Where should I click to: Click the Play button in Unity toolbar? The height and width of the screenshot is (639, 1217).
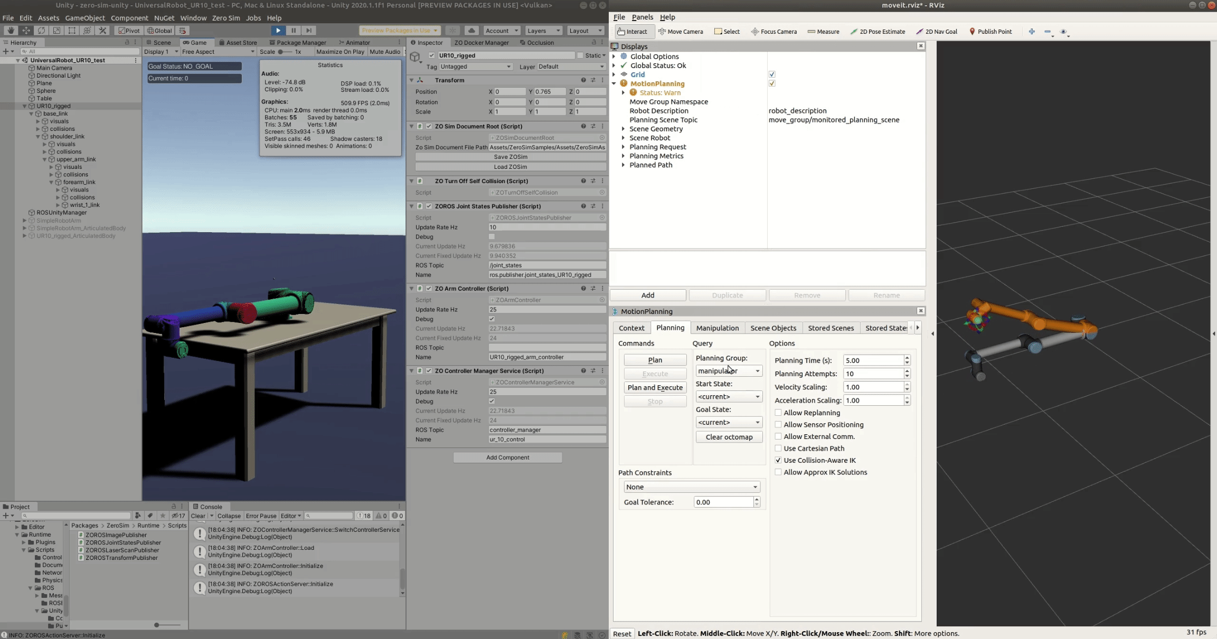(x=278, y=31)
